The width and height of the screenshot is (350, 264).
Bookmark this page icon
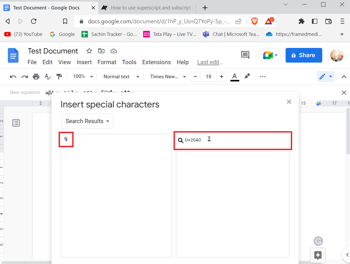65,21
